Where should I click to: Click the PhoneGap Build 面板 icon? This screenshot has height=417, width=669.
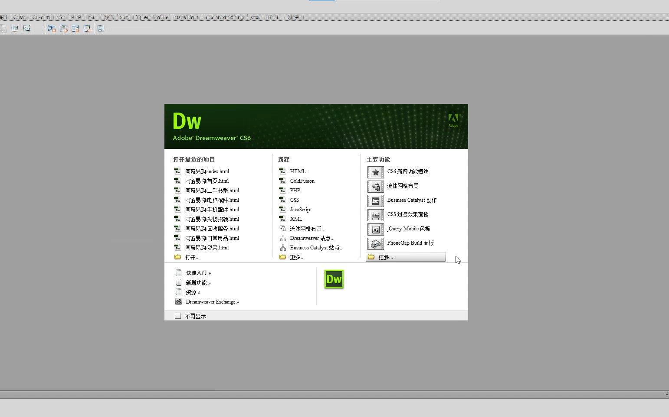pos(375,243)
